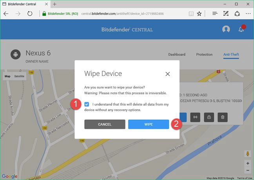Open a new browser tab
This screenshot has width=254, height=180.
point(55,4)
